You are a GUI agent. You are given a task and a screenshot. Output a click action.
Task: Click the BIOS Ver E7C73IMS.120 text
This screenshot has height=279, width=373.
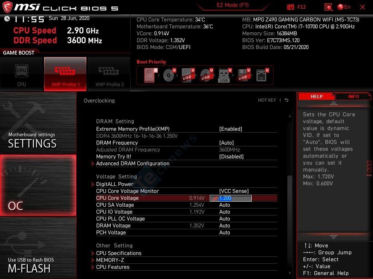point(271,40)
